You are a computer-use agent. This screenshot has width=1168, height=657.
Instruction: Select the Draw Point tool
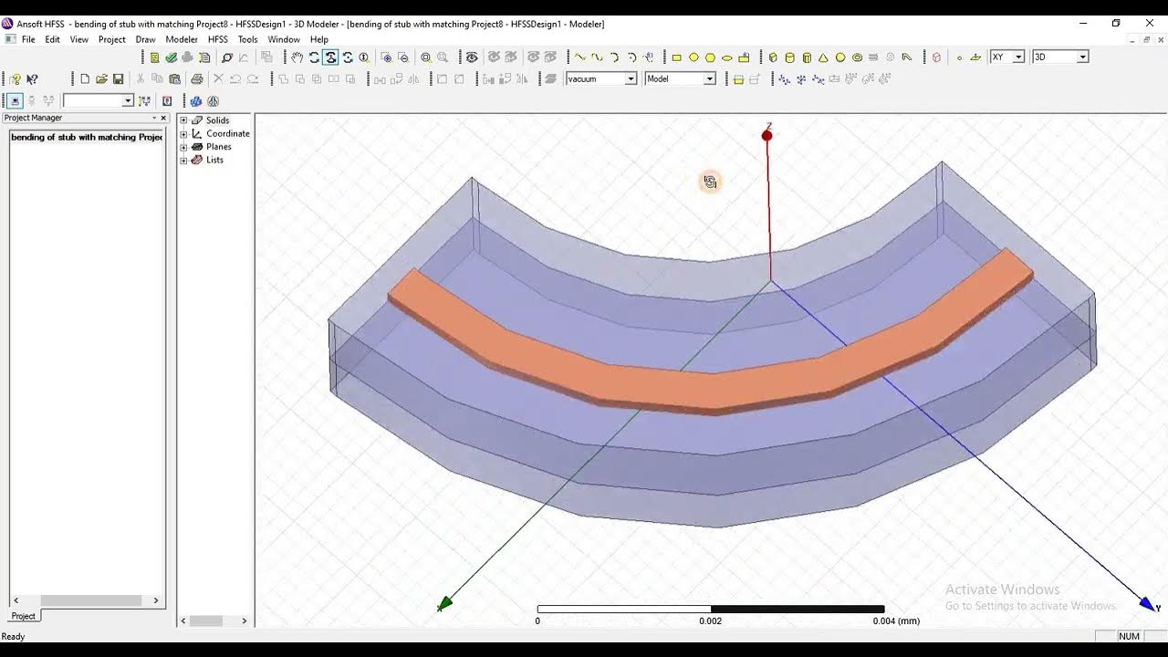coord(959,57)
